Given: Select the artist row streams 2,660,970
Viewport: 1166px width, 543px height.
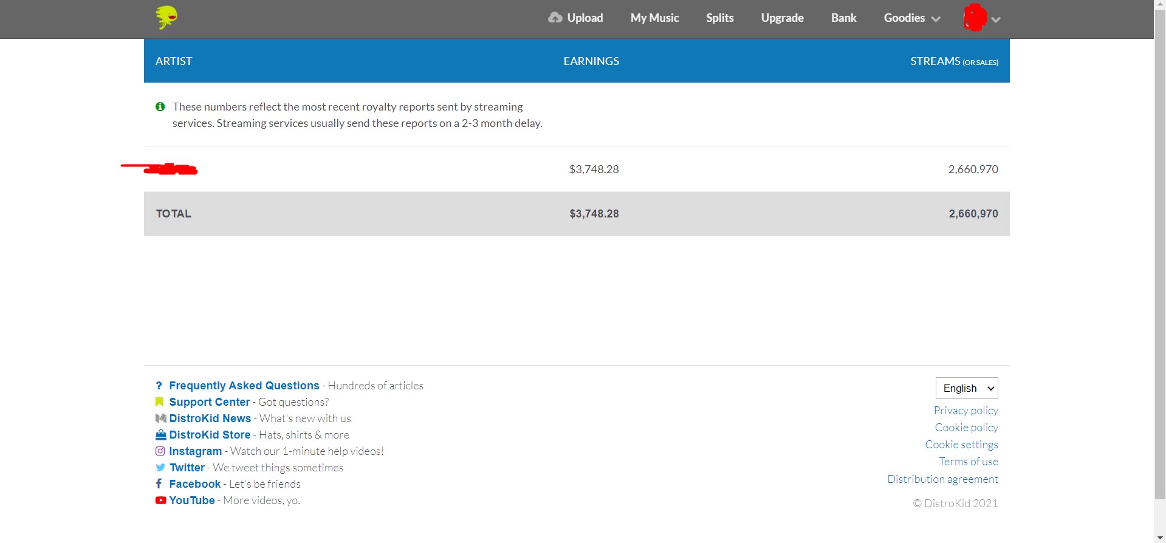Looking at the screenshot, I should pos(973,169).
